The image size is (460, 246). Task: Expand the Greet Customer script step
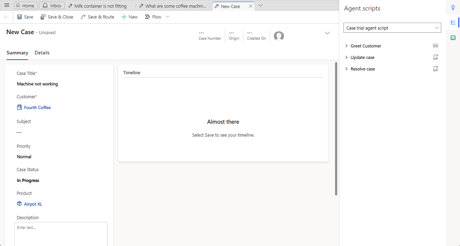pyautogui.click(x=346, y=46)
